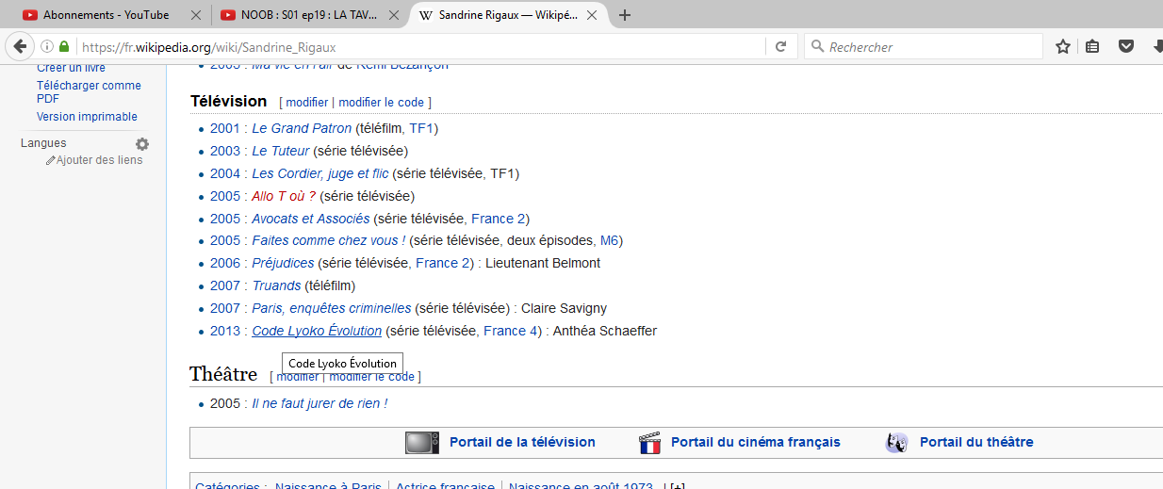This screenshot has width=1163, height=489.
Task: Open the downloads arrow icon
Action: tap(1156, 46)
